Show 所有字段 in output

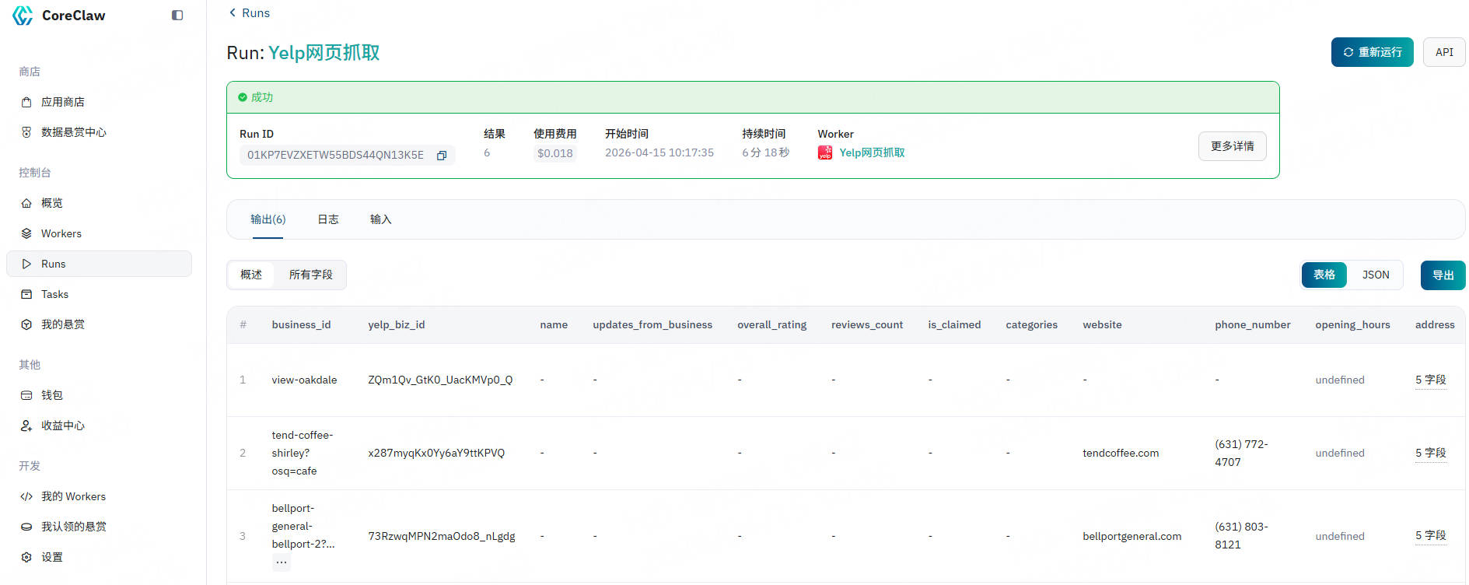310,275
